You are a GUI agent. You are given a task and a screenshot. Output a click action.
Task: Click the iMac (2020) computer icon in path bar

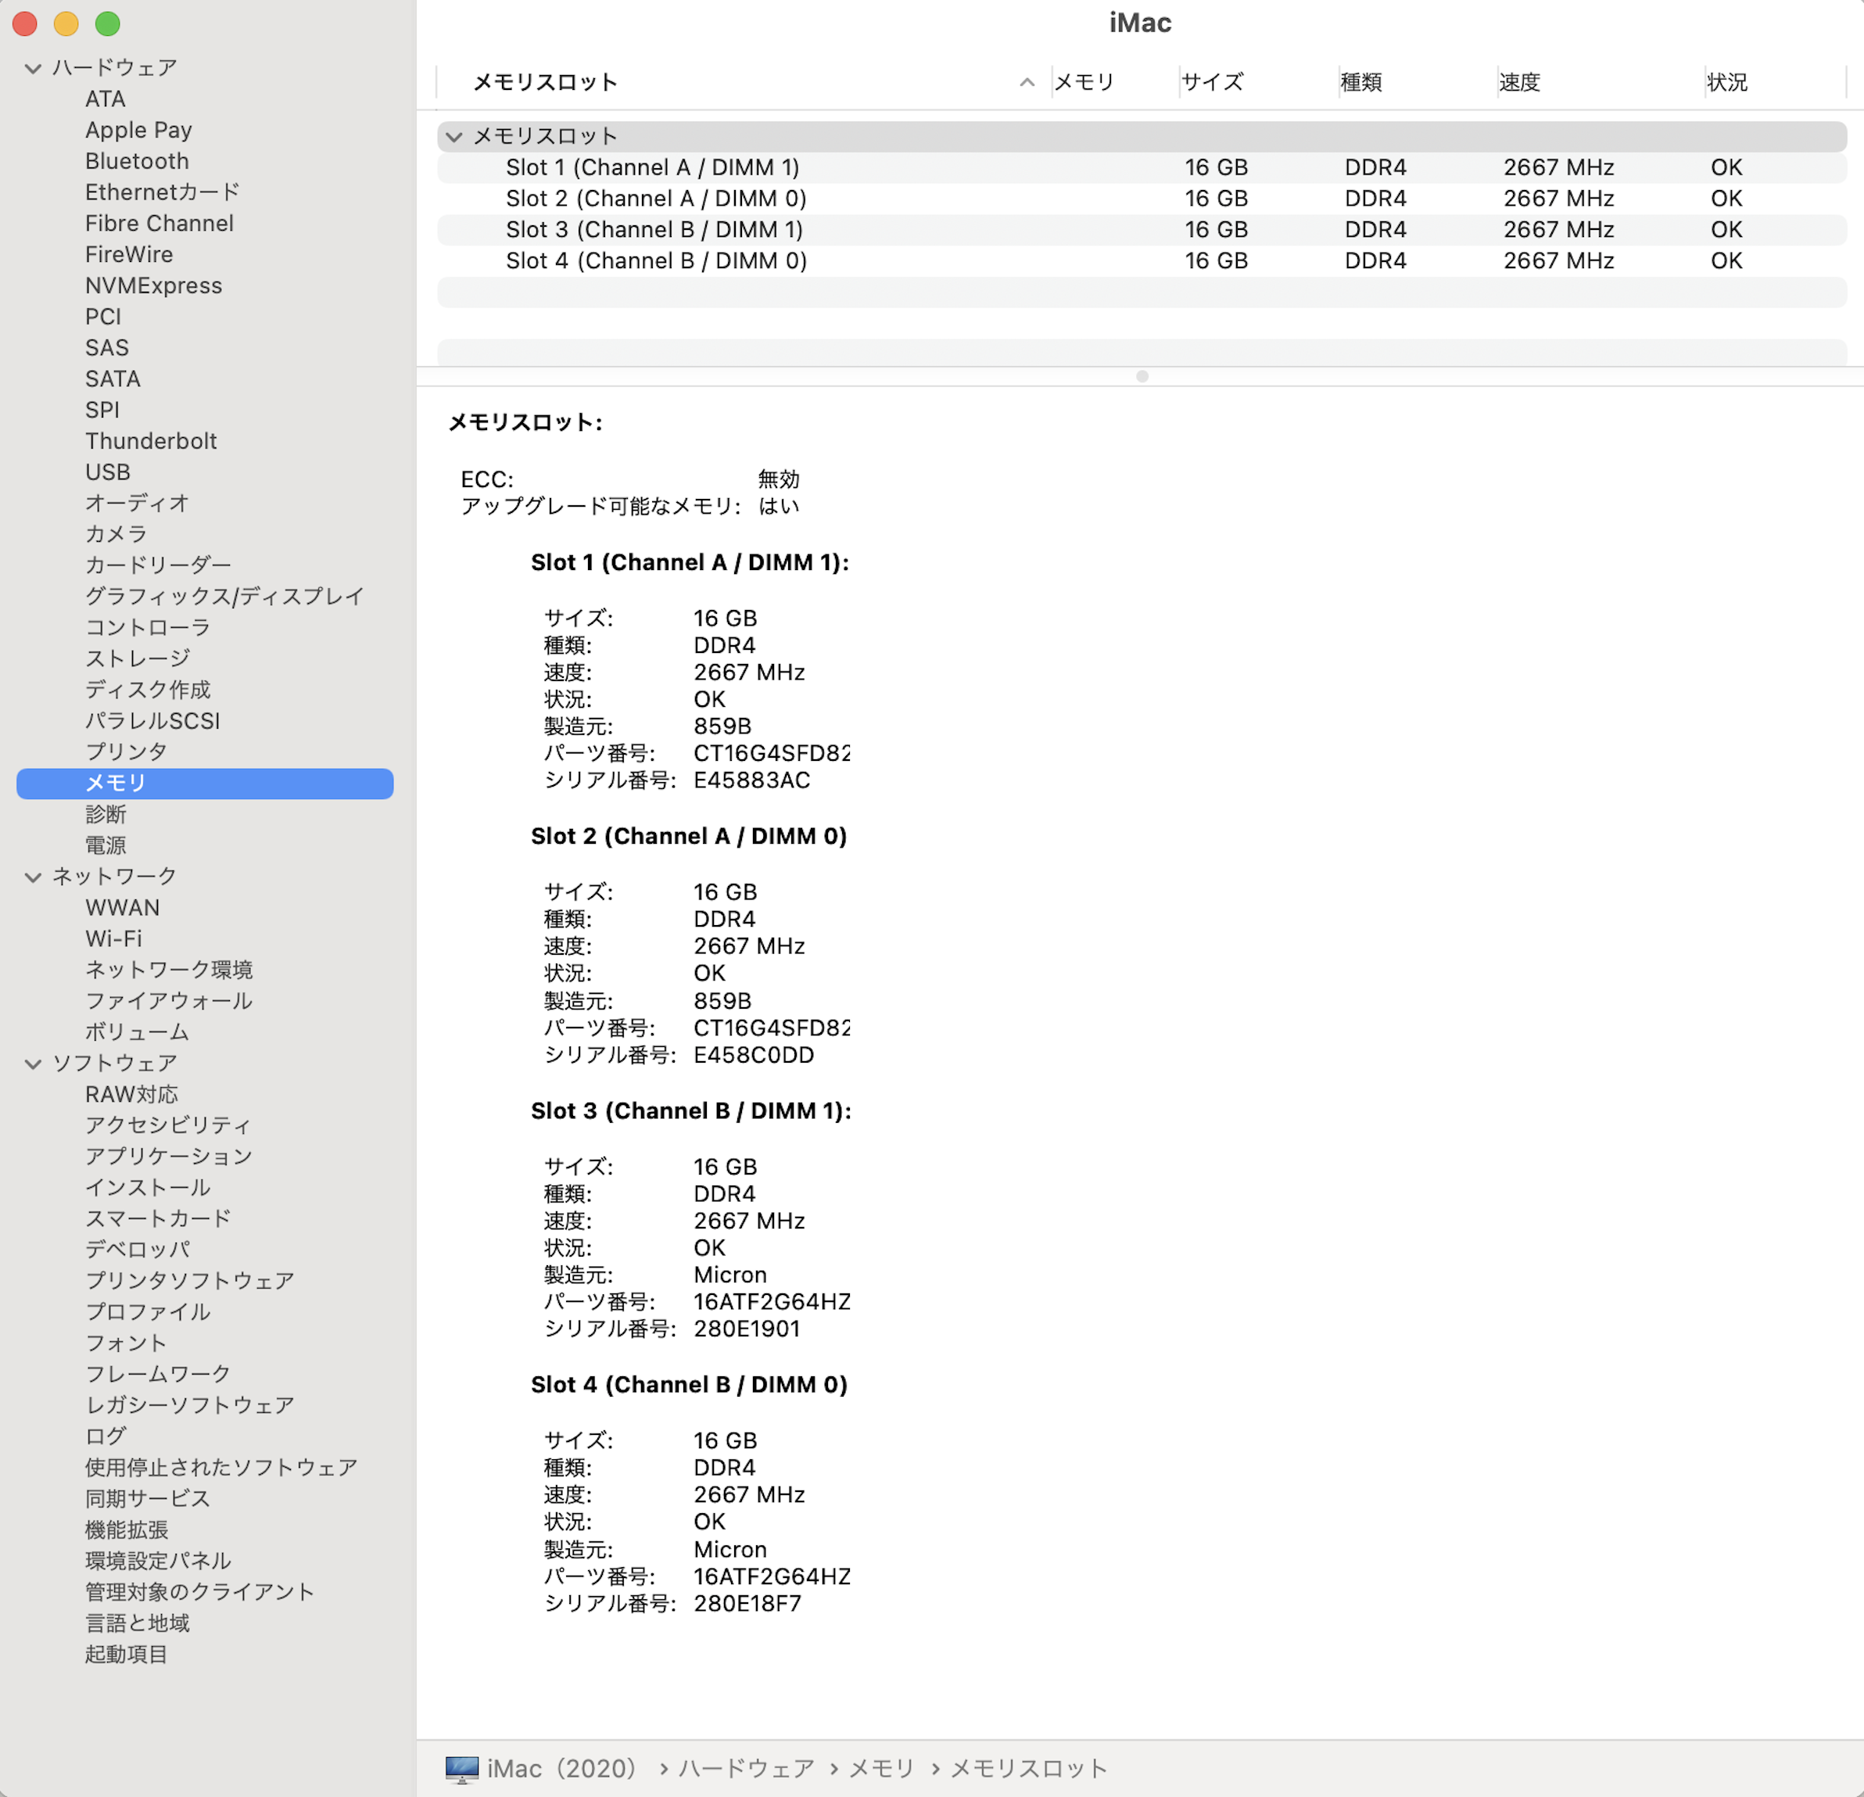(462, 1769)
